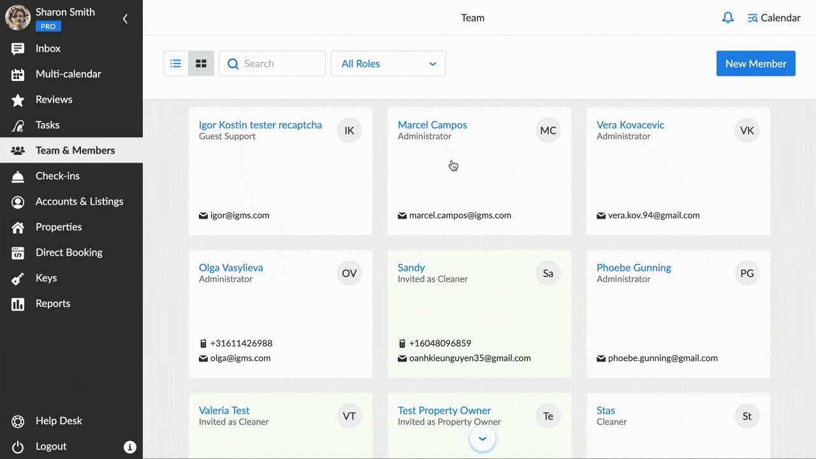The image size is (816, 459).
Task: Switch to grid view
Action: point(201,64)
